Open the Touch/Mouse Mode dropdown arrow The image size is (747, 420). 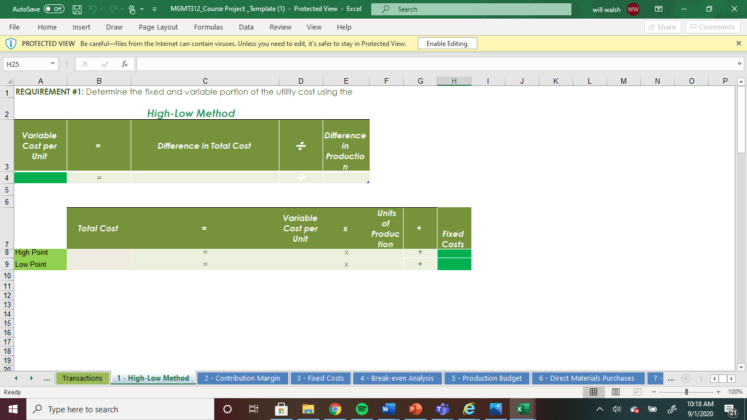[x=142, y=9]
